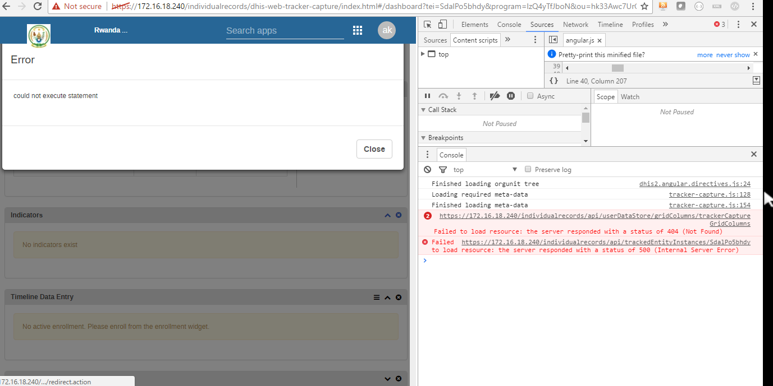This screenshot has width=773, height=386.
Task: Close the Error dialog
Action: click(x=374, y=149)
